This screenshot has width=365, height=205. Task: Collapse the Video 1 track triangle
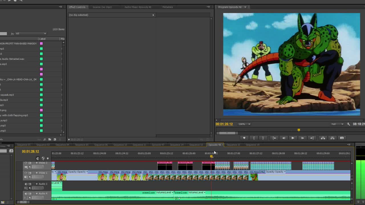[36, 173]
